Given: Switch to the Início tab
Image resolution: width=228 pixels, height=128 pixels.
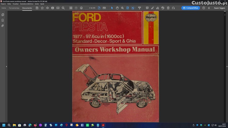Looking at the screenshot, I should [4, 8].
